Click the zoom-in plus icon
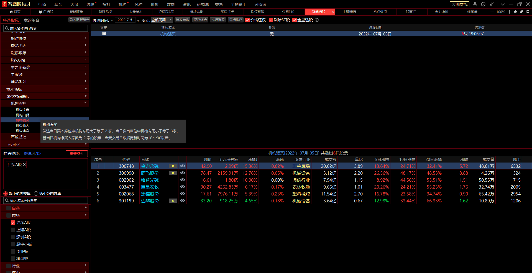 509,12
